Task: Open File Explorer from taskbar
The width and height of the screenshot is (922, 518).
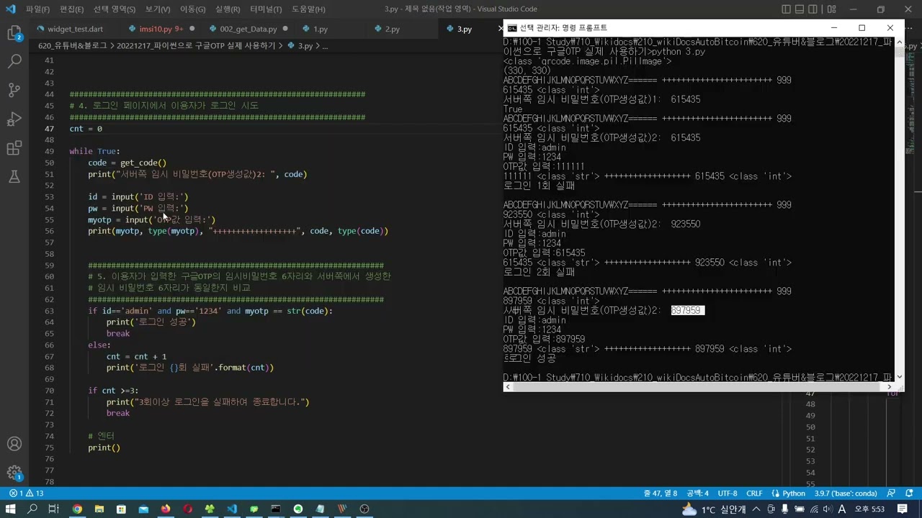Action: (x=99, y=509)
